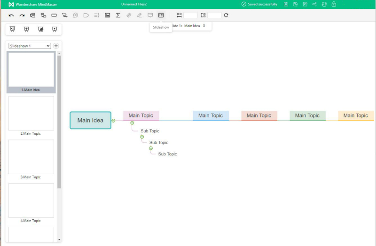Insert an image using the picture icon
376x246 pixels.
click(107, 15)
